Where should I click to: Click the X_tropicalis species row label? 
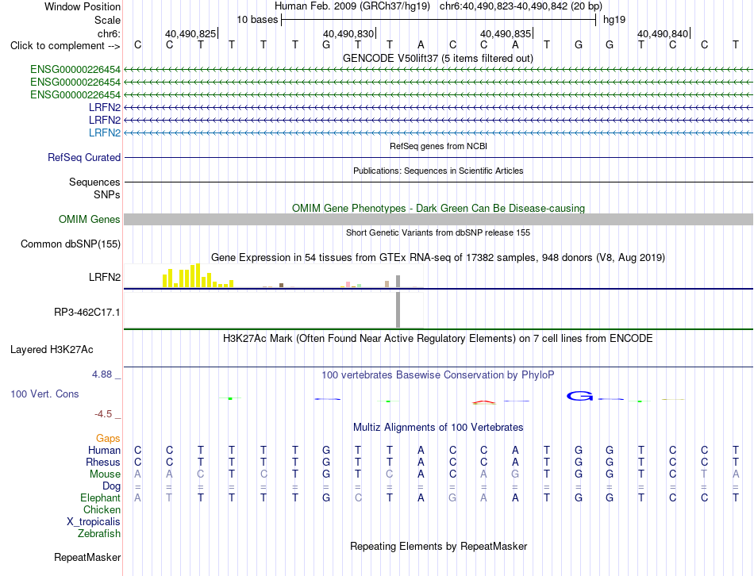94,522
